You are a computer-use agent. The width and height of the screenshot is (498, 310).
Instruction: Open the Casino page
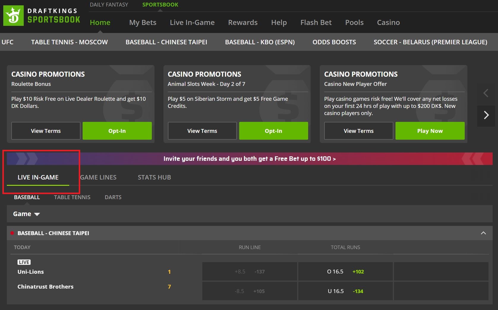[388, 23]
